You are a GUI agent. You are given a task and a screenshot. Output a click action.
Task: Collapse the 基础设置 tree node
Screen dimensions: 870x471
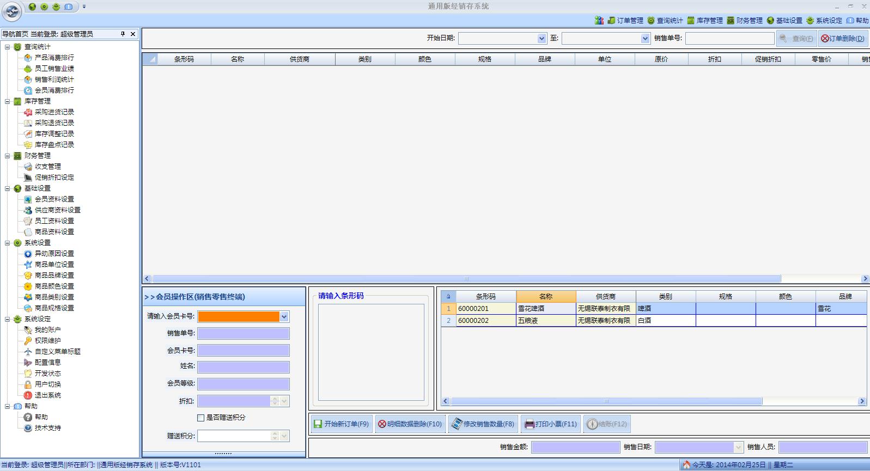point(8,188)
